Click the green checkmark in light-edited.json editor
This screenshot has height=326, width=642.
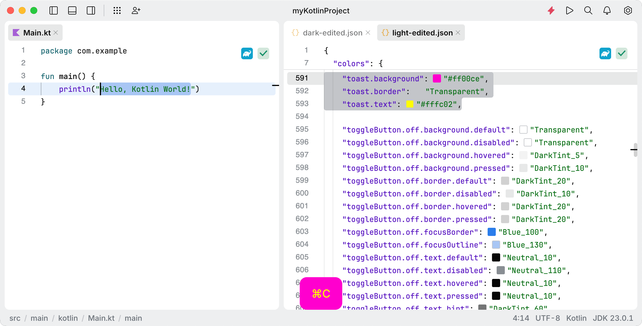point(622,53)
